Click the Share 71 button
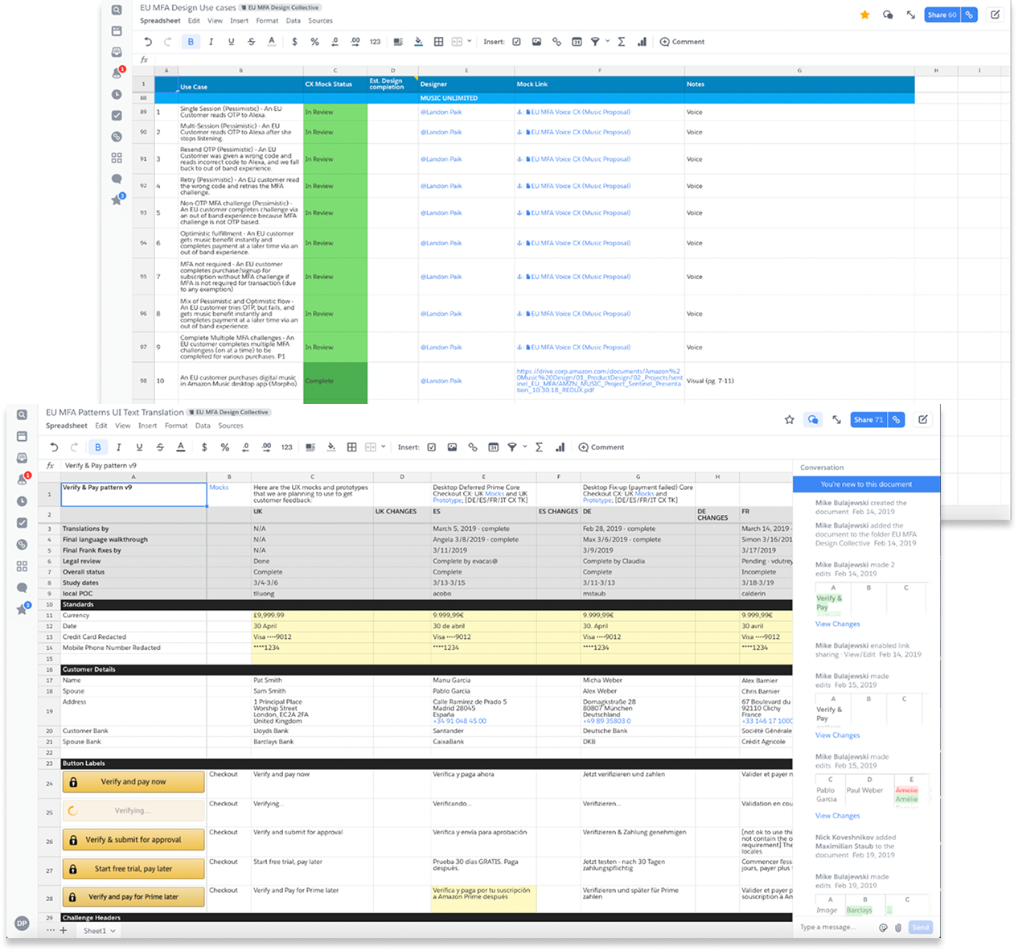Image resolution: width=1018 pixels, height=951 pixels. (x=868, y=419)
